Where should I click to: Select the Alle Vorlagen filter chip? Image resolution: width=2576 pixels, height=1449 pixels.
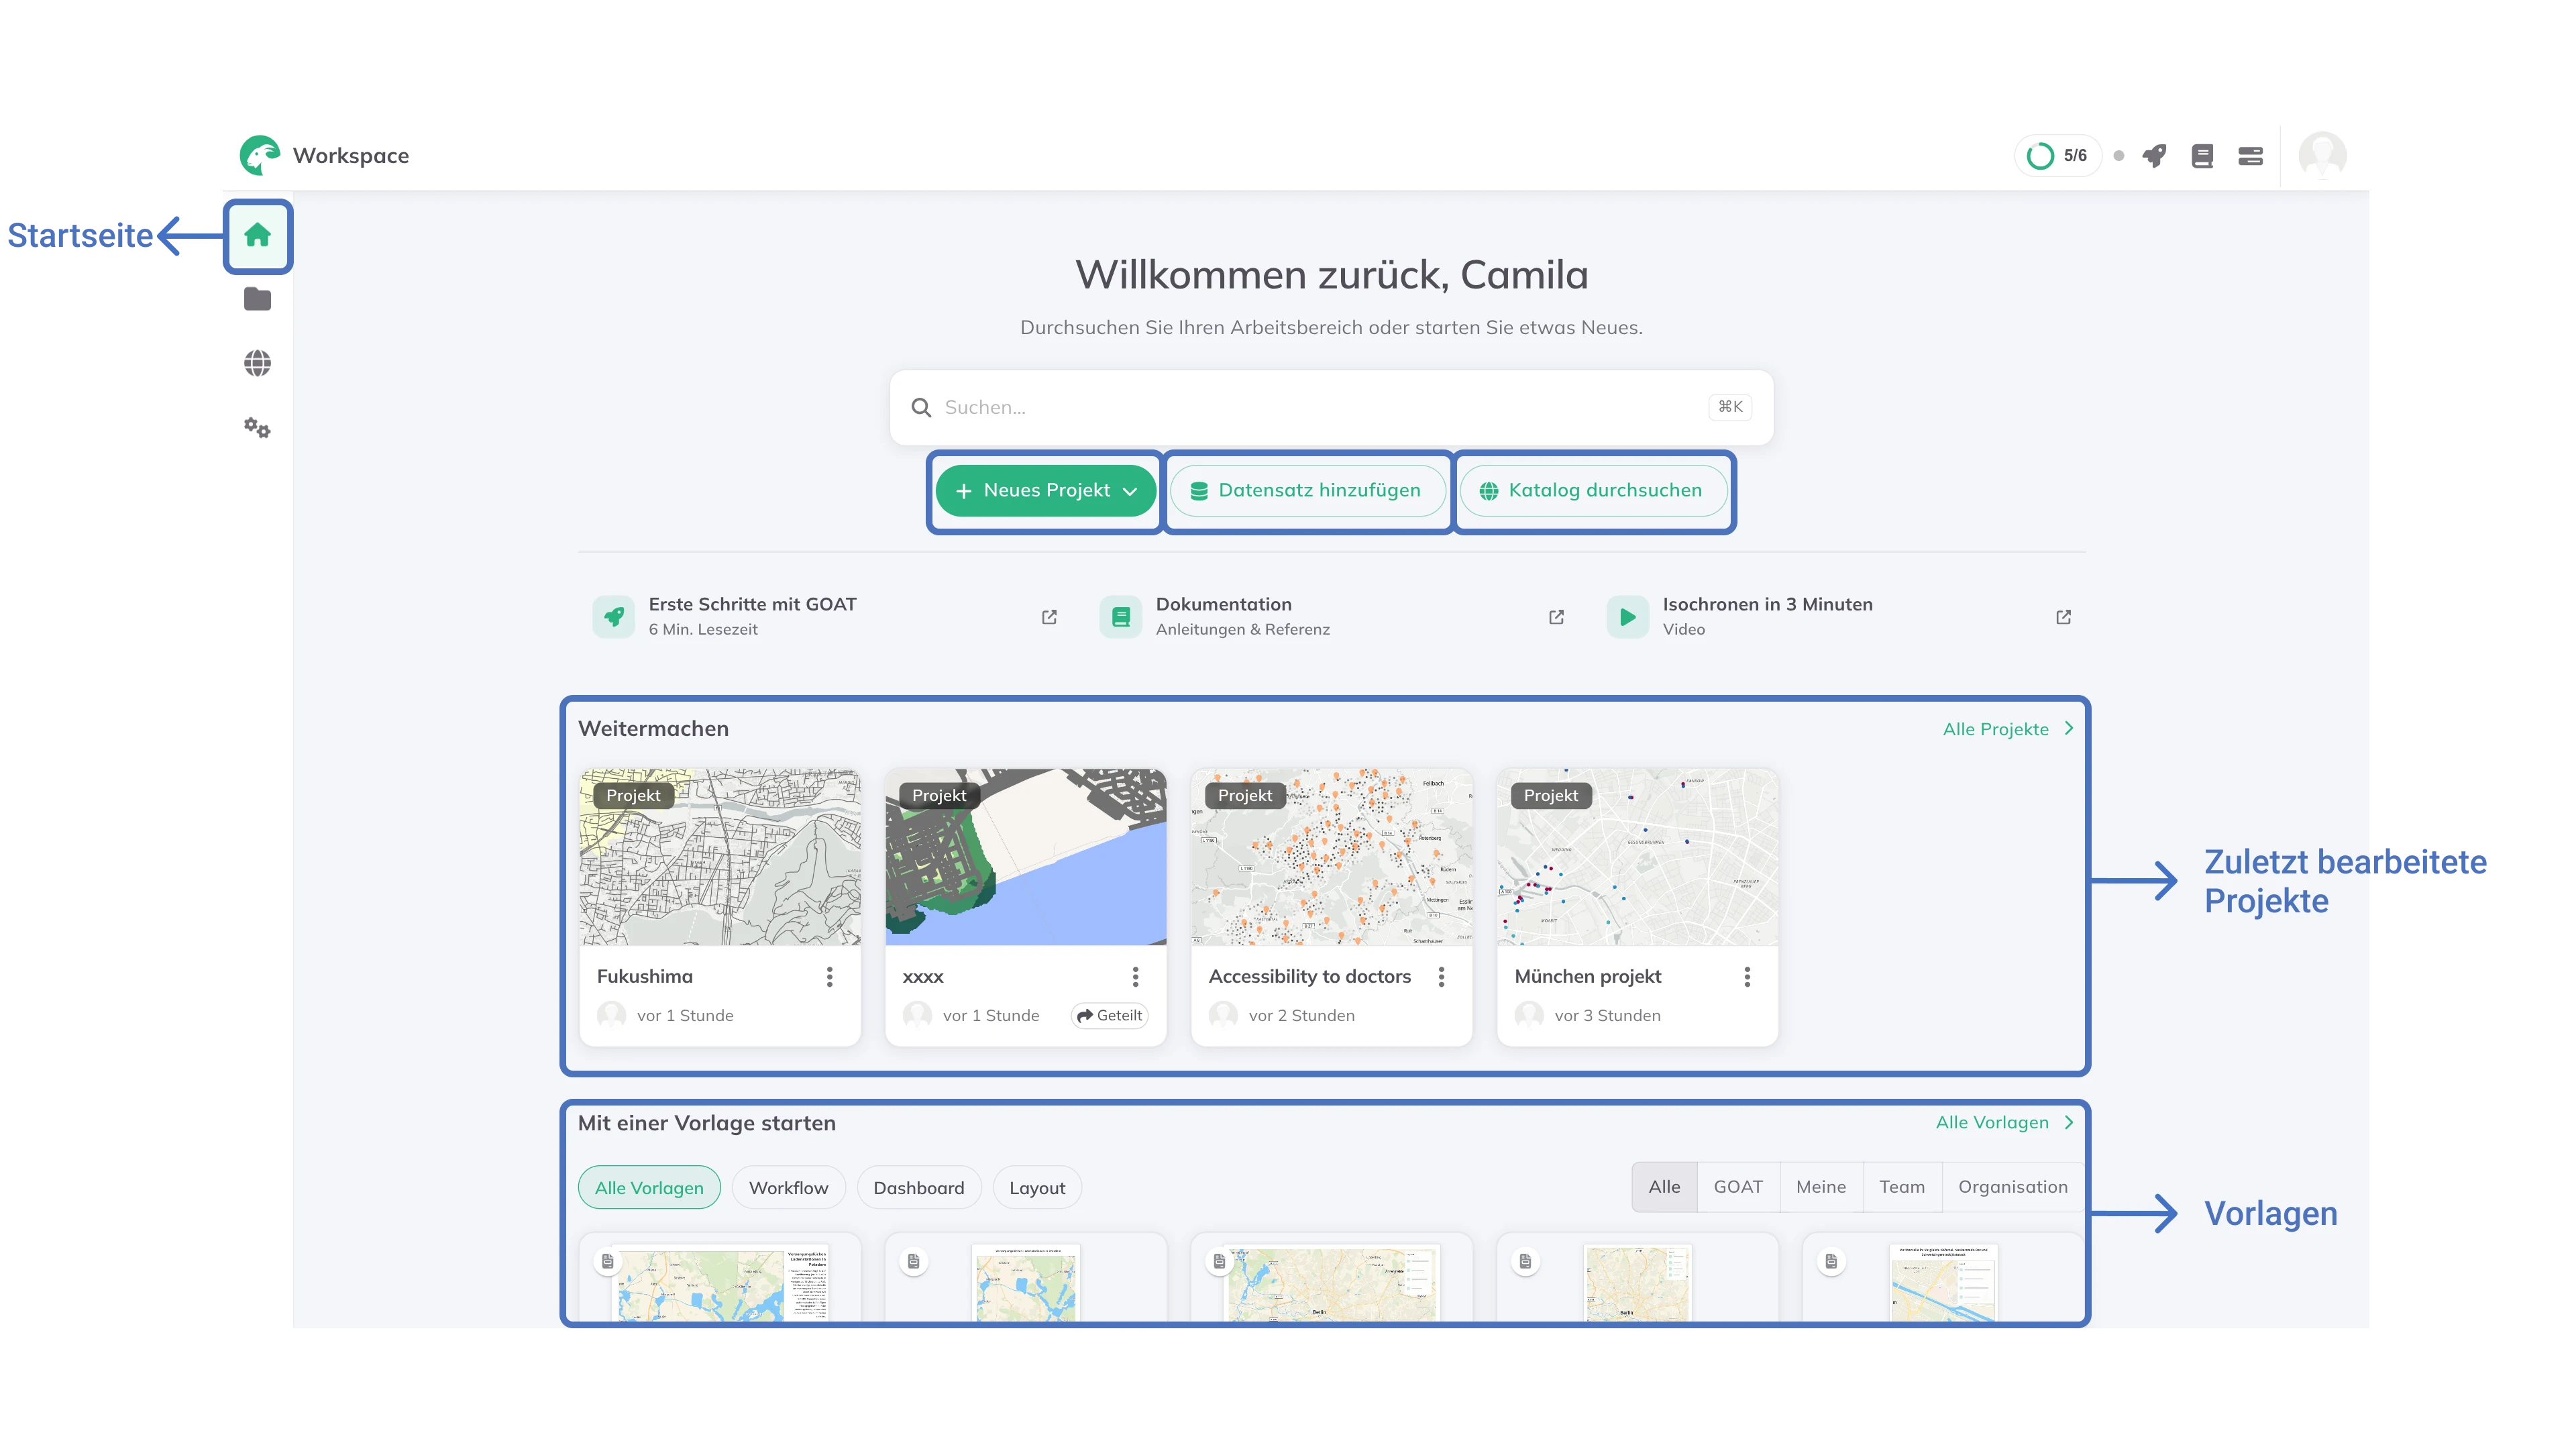click(649, 1187)
